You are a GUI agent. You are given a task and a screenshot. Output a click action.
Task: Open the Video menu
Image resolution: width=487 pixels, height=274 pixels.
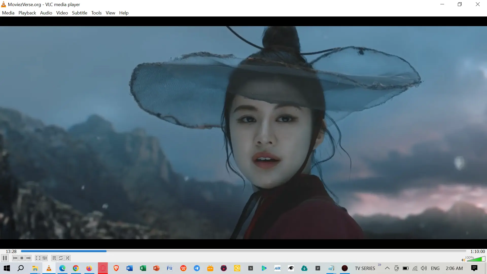coord(62,13)
